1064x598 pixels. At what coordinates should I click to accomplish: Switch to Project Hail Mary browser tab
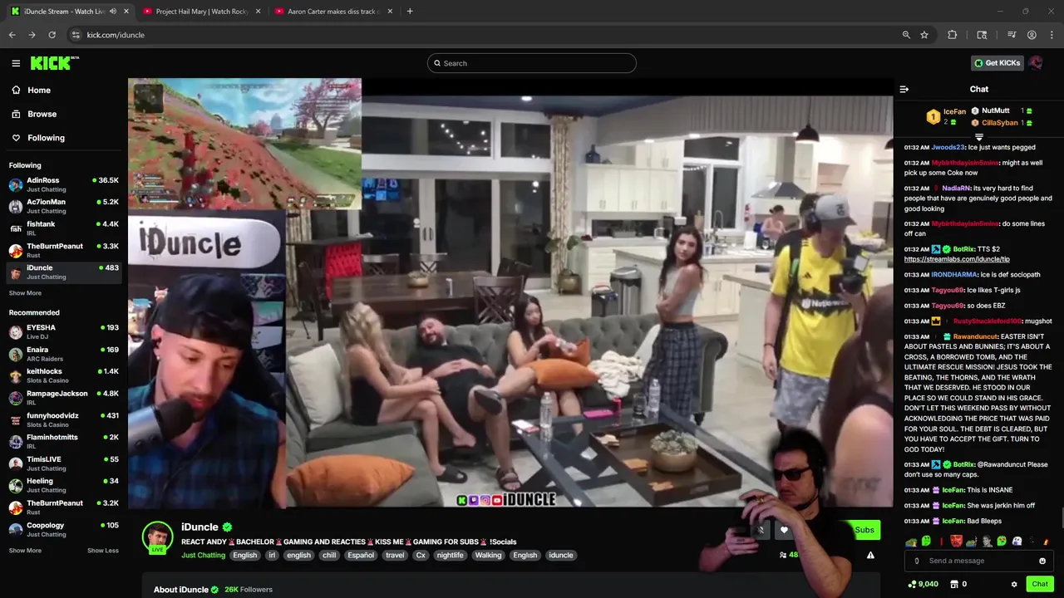tap(202, 12)
